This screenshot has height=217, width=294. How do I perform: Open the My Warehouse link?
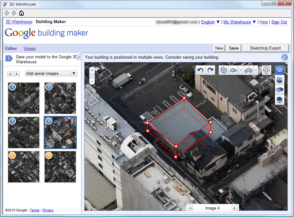coord(237,22)
